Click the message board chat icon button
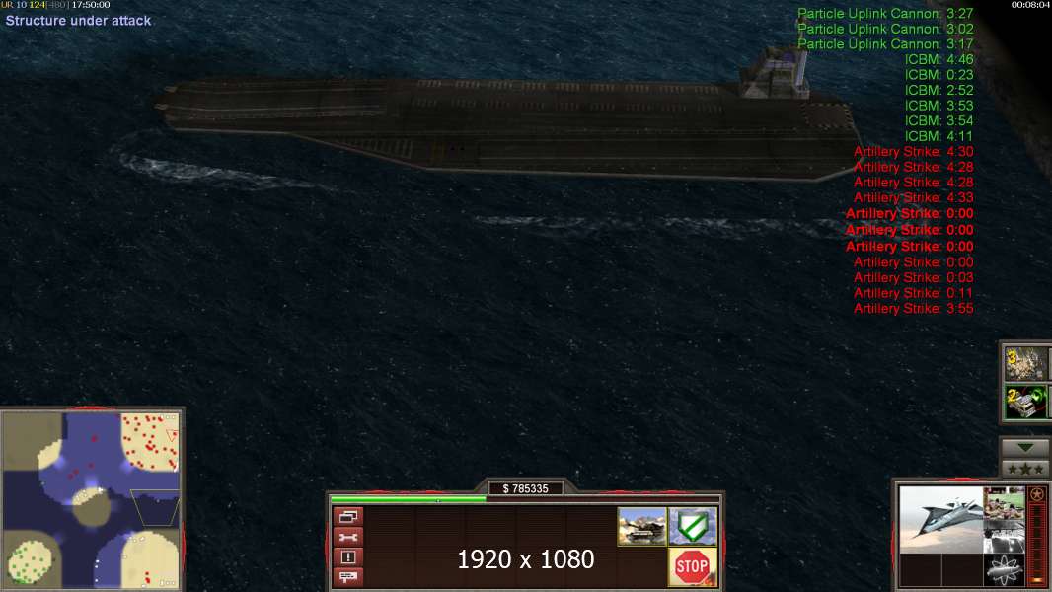Screen dimensions: 1052x592 click(x=348, y=576)
